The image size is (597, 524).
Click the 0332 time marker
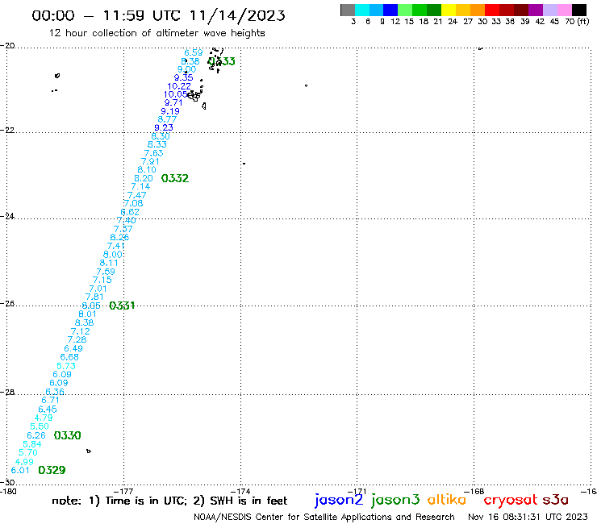(x=175, y=178)
